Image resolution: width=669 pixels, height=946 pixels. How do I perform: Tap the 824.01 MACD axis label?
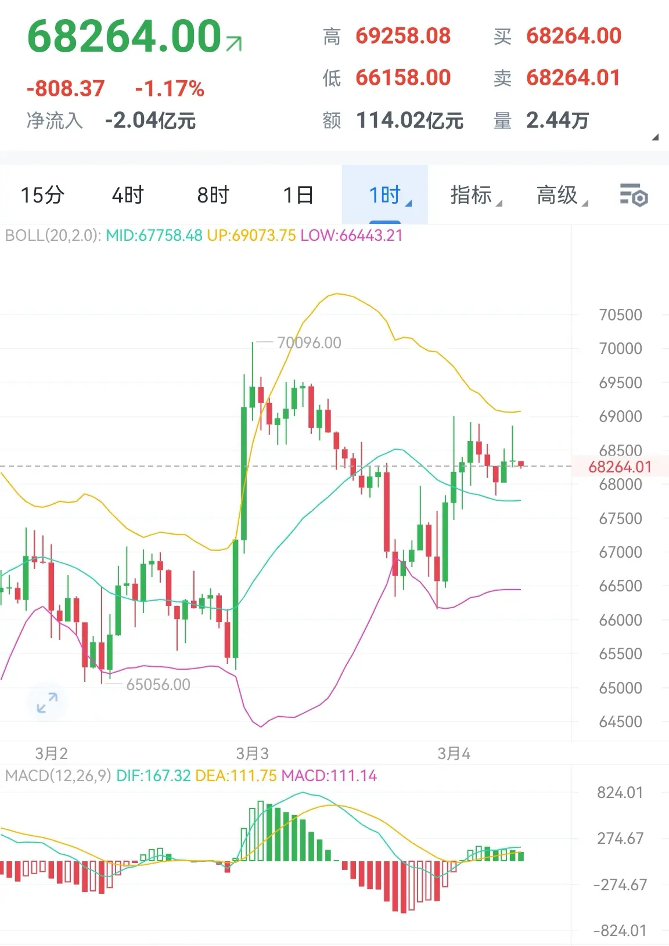(x=620, y=793)
